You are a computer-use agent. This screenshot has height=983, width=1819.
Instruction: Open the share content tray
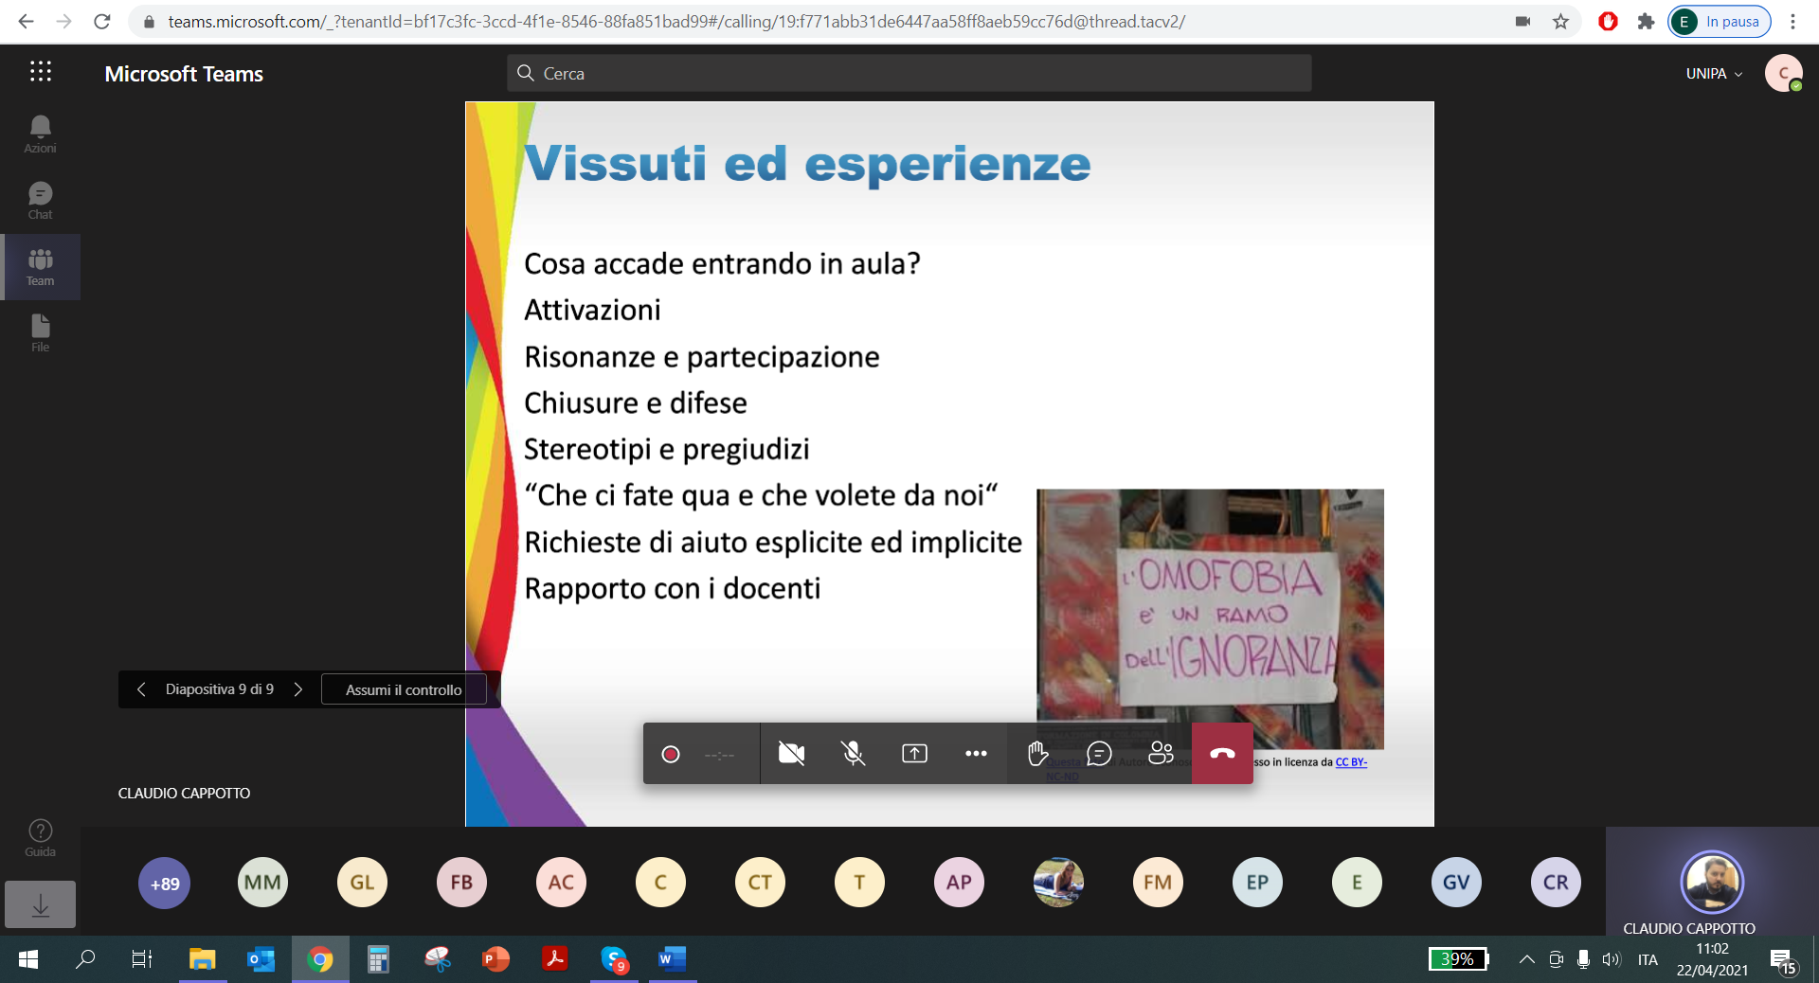914,754
